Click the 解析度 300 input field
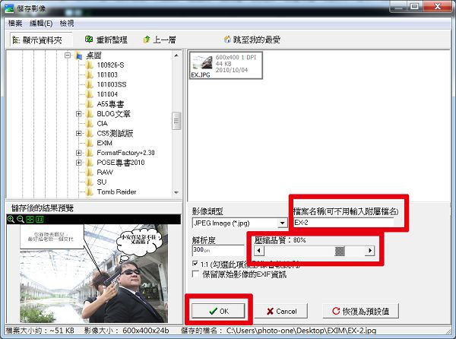The image size is (456, 339). coord(218,250)
